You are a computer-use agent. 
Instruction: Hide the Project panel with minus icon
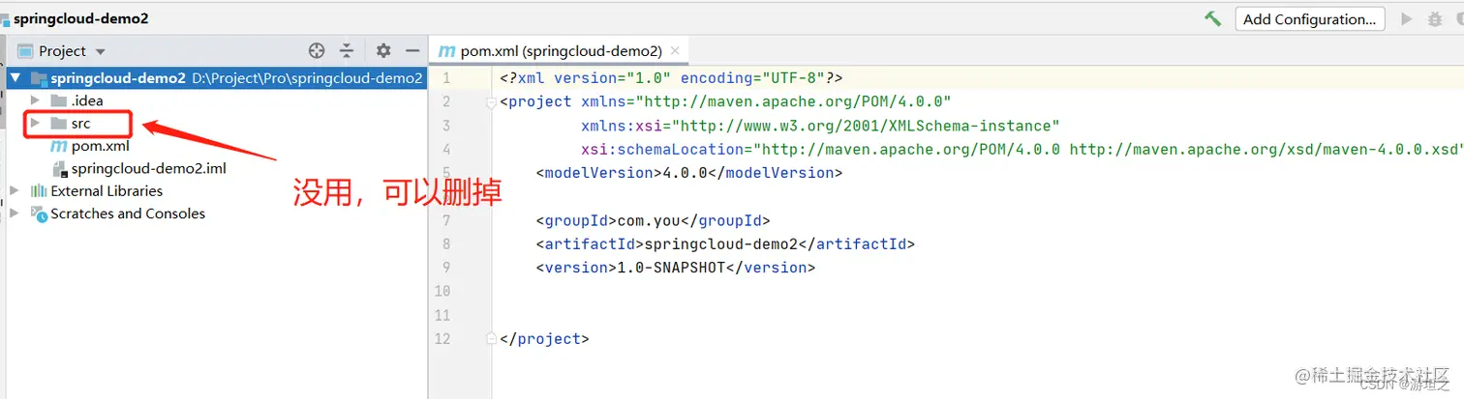click(412, 51)
